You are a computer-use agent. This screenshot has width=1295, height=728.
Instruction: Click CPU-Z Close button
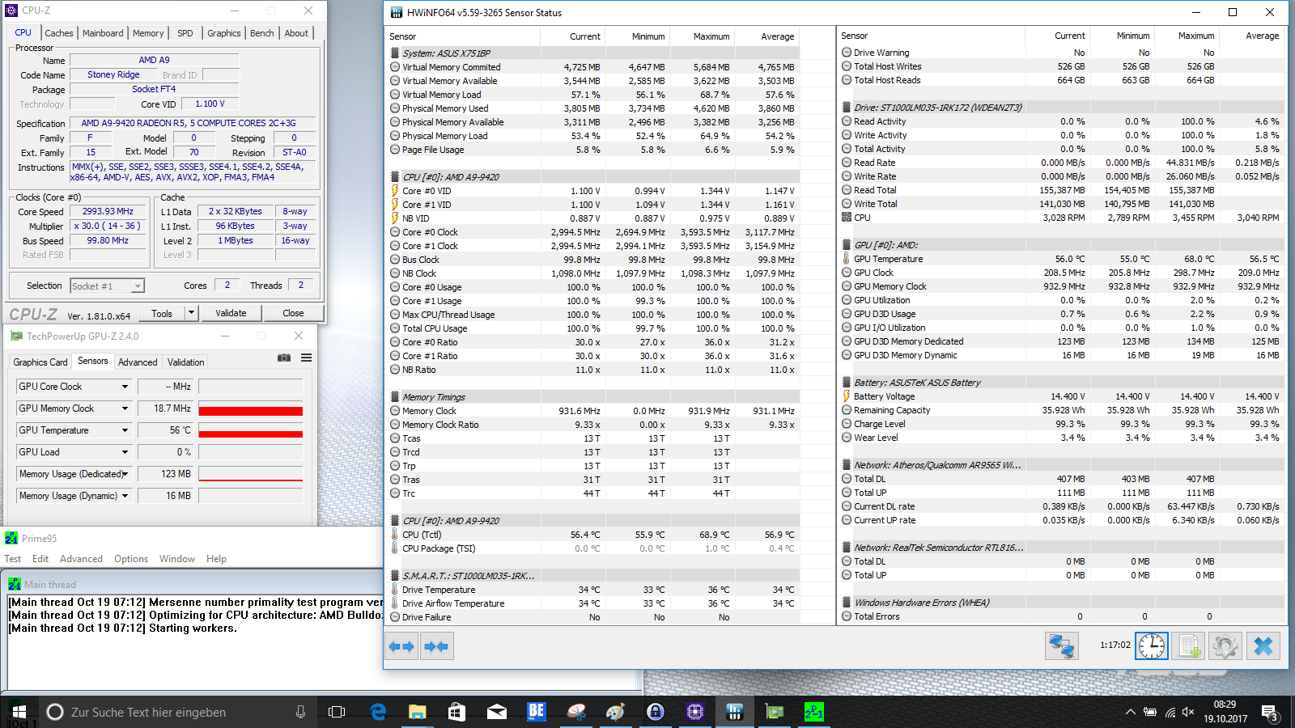point(293,313)
